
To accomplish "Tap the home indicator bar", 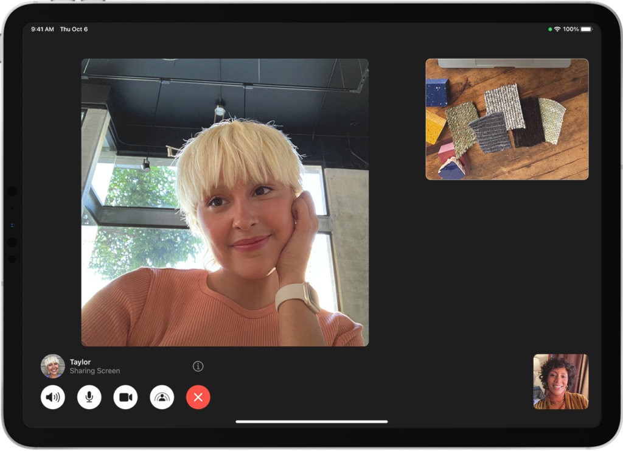I will tap(311, 421).
